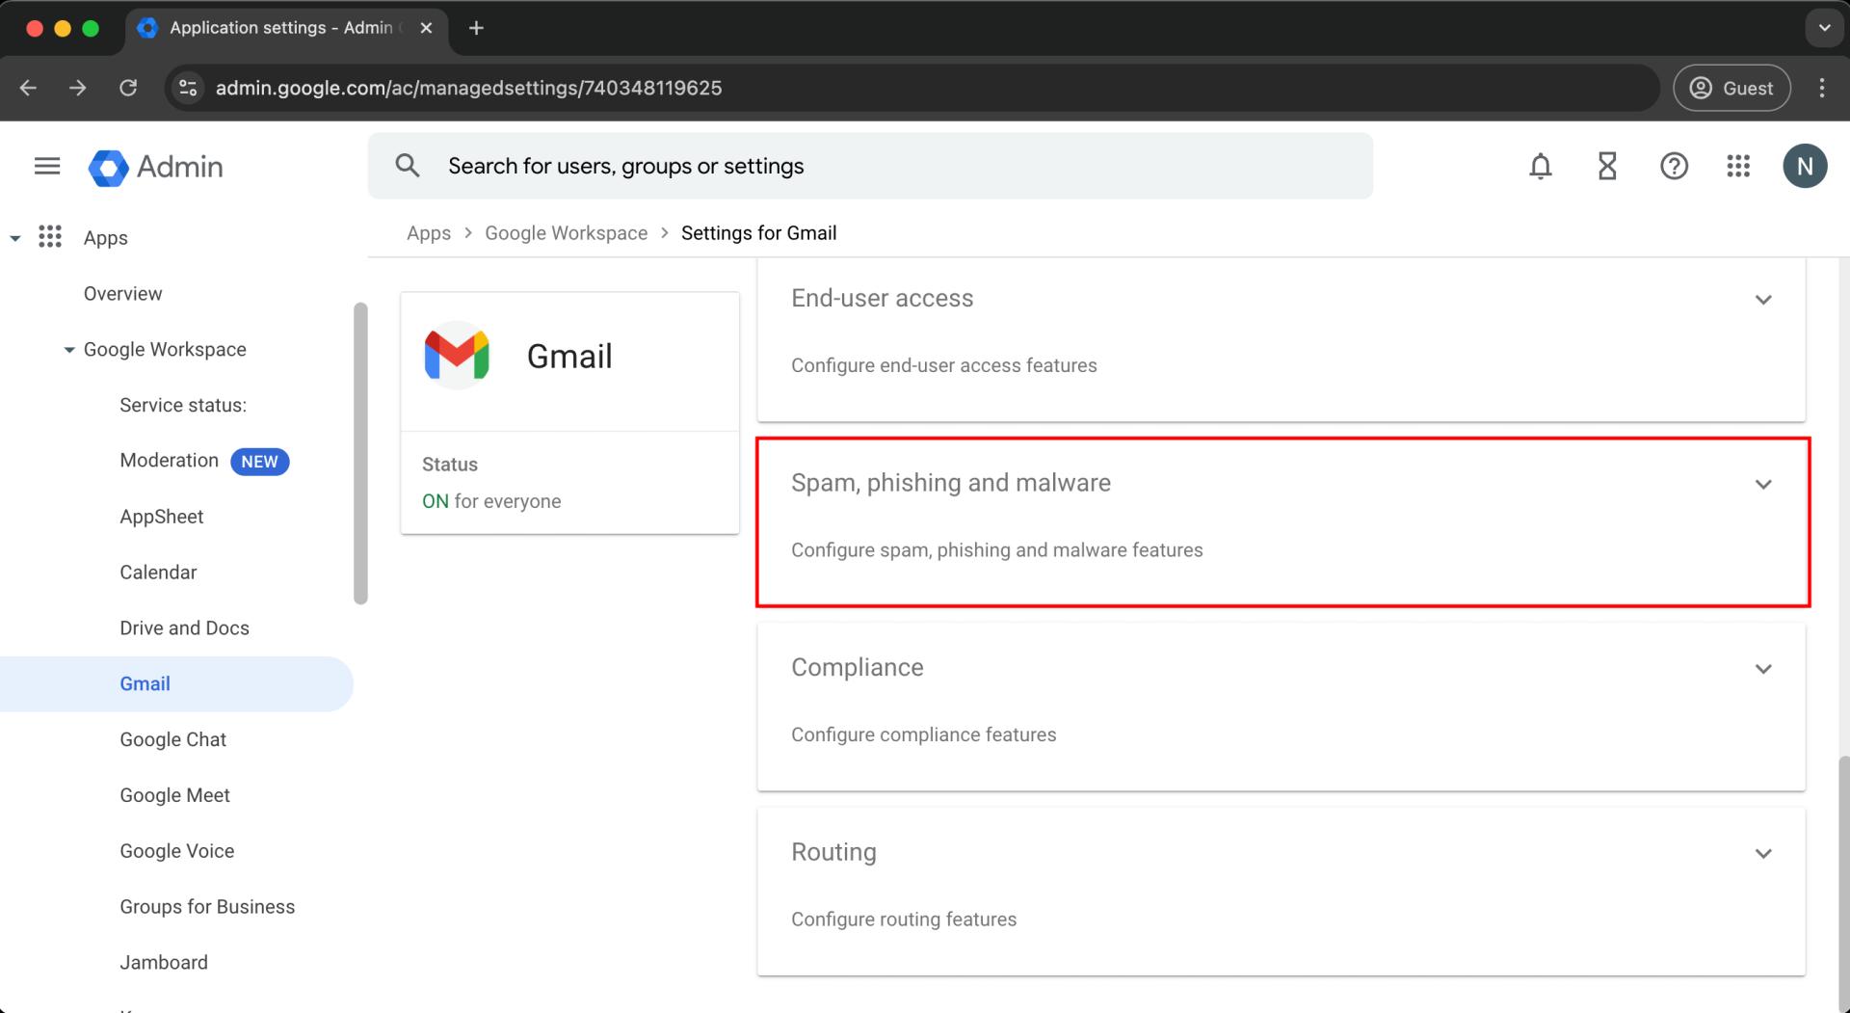Open Service status in the sidebar
Screen dimensions: 1850x1013
click(183, 405)
